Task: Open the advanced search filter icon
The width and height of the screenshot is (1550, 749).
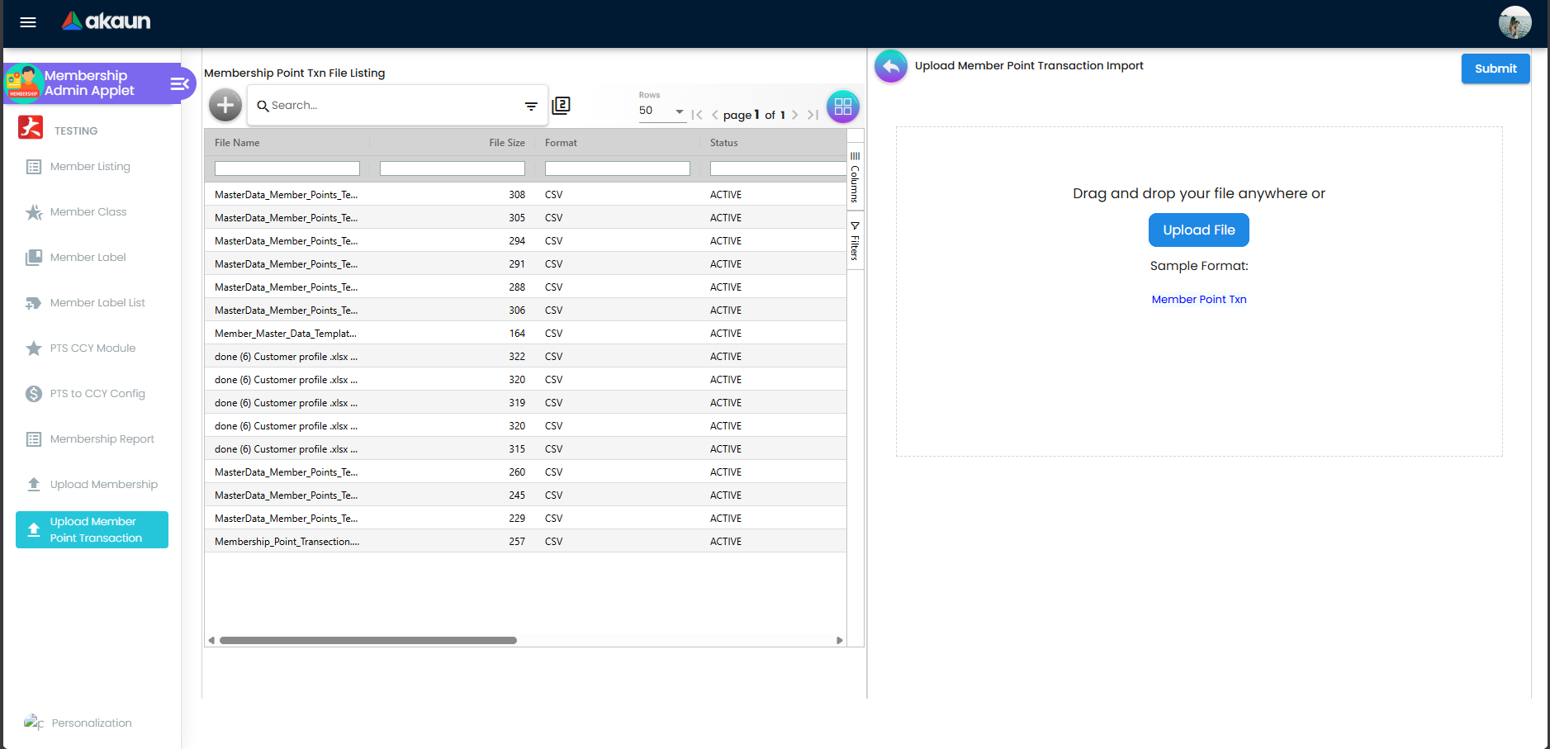Action: (531, 106)
